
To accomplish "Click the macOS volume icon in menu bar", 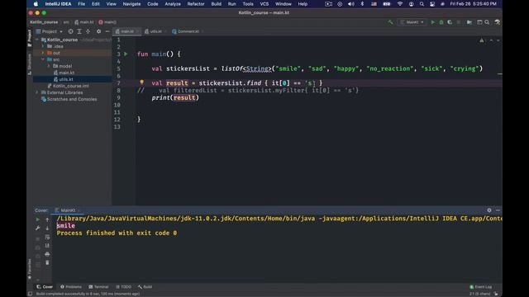I will tap(350, 4).
